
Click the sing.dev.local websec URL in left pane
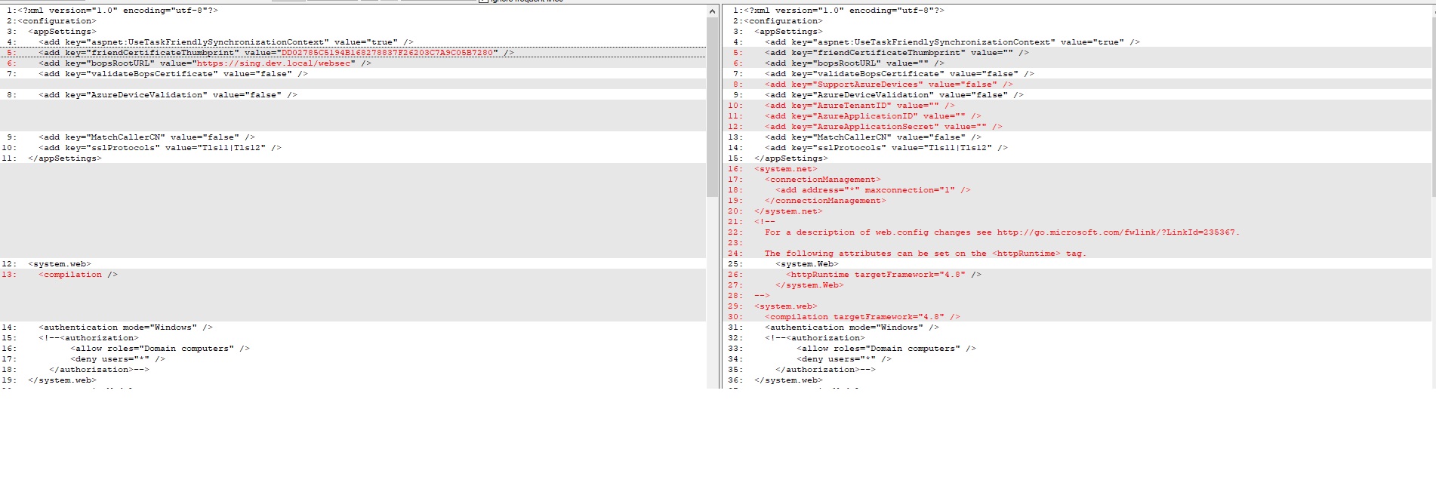pyautogui.click(x=273, y=63)
